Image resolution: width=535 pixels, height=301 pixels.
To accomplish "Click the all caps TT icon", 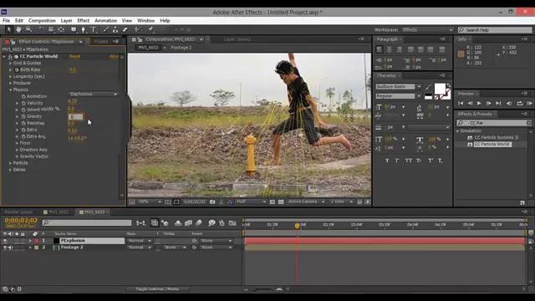I will [409, 161].
